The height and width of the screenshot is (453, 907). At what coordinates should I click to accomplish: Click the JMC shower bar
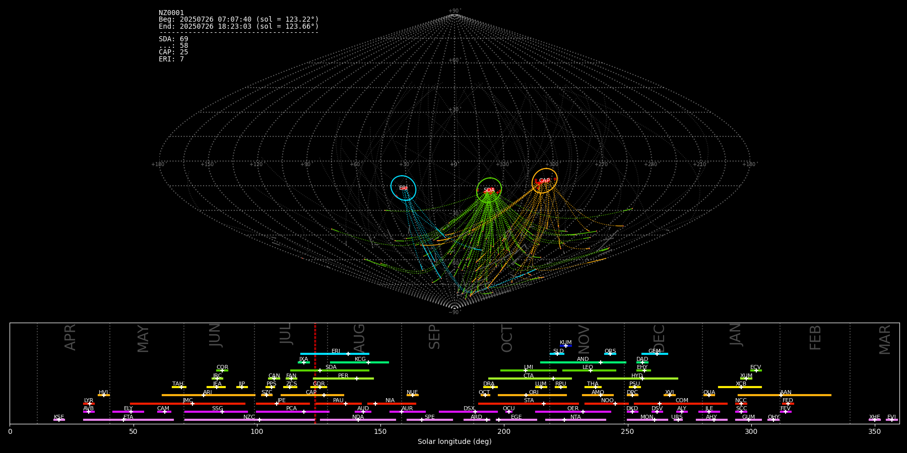click(188, 403)
